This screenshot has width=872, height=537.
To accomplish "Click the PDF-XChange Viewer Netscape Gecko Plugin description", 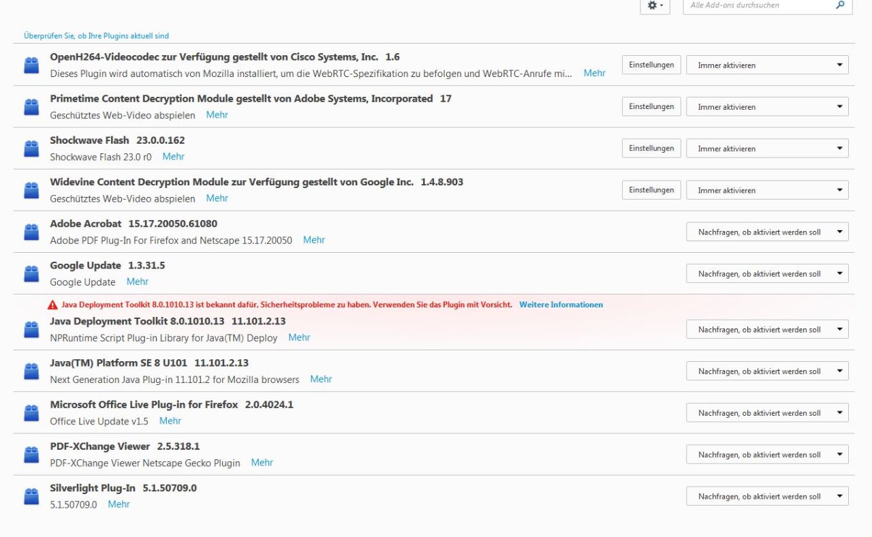I will [x=145, y=463].
